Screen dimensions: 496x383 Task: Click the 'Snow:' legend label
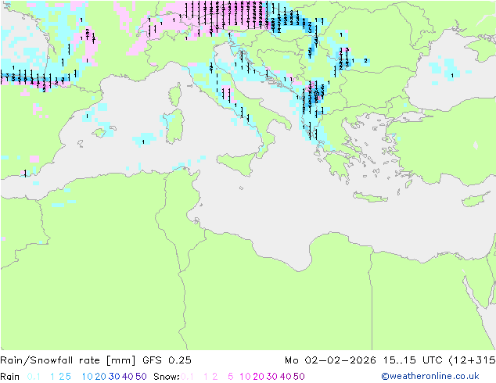tap(167, 377)
